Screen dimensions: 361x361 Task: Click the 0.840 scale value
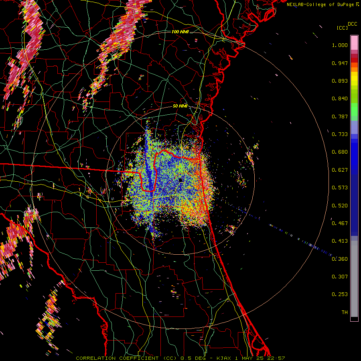(340, 99)
